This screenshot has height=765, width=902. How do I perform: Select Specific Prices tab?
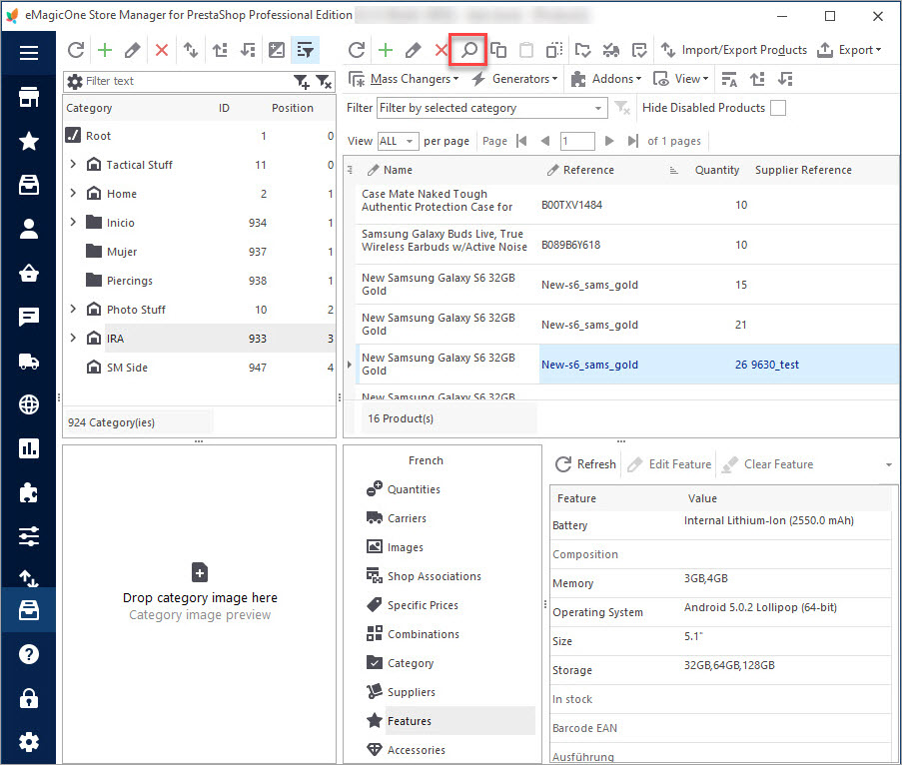[x=423, y=605]
